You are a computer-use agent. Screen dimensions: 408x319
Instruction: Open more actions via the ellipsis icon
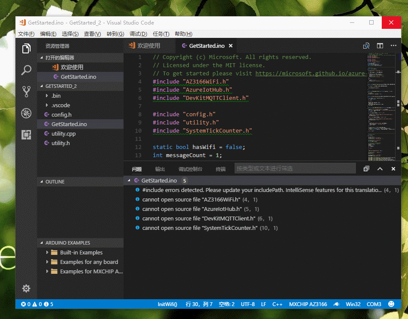coord(393,45)
